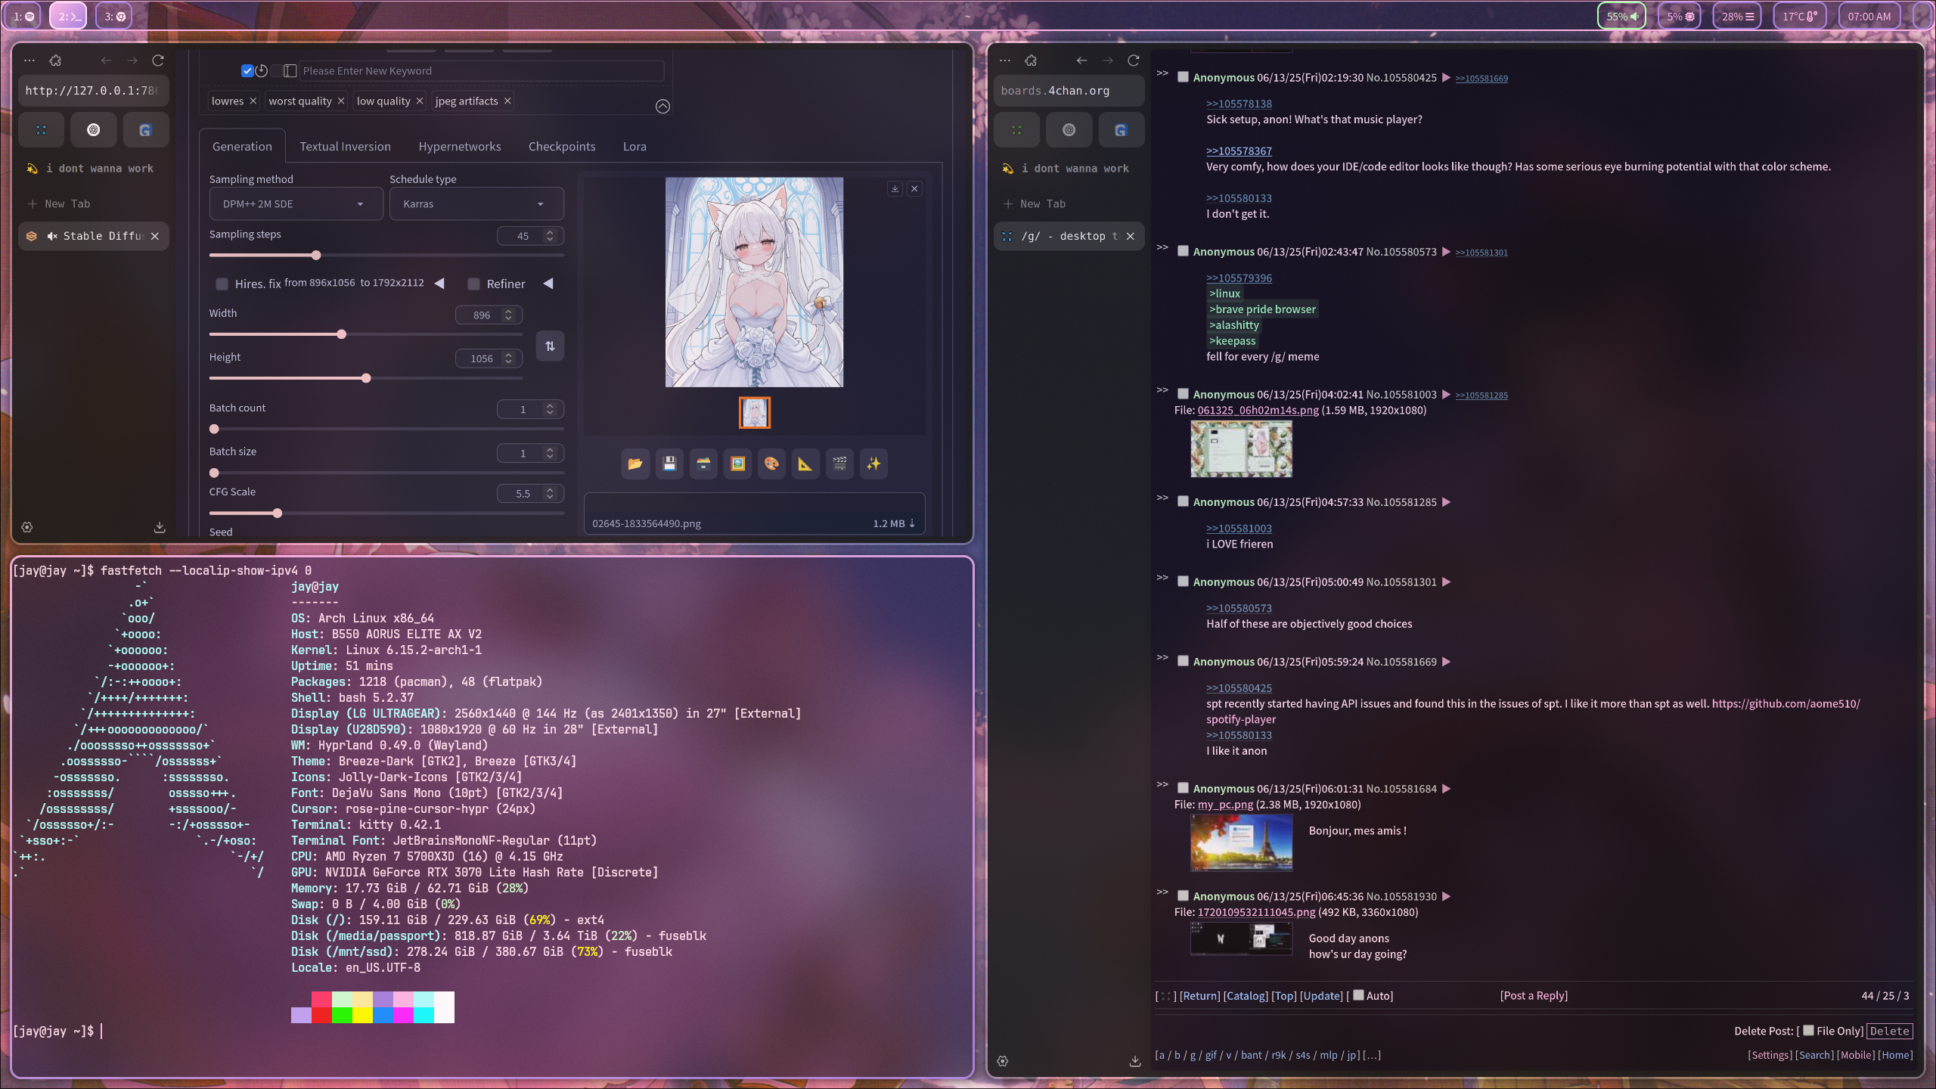Reload page in 4chan browser window
This screenshot has height=1089, width=1936.
pos(1133,60)
